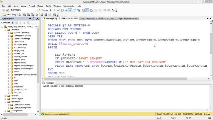Click the New Query button
This screenshot has height=120, width=213.
pyautogui.click(x=10, y=14)
